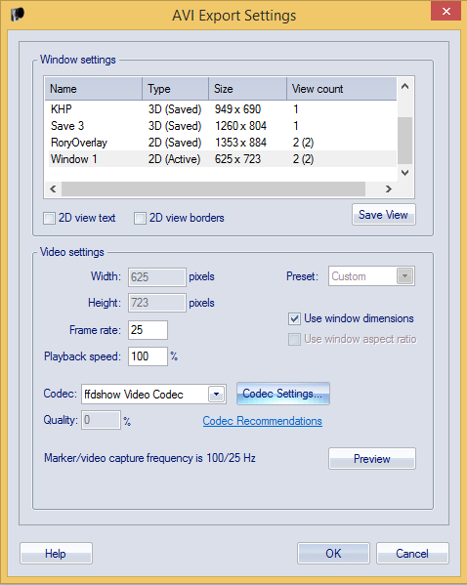
Task: Click the Preview button
Action: (x=372, y=458)
